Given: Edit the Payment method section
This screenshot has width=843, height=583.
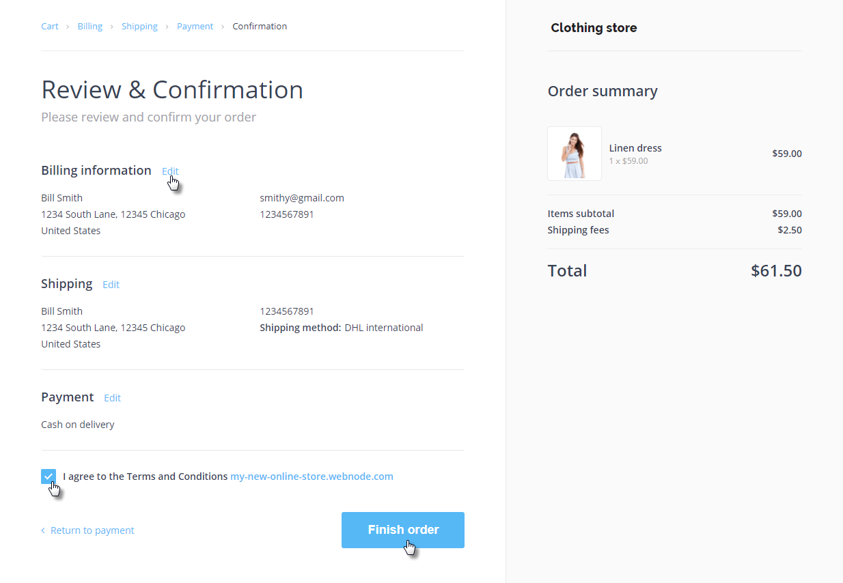Looking at the screenshot, I should pyautogui.click(x=112, y=398).
